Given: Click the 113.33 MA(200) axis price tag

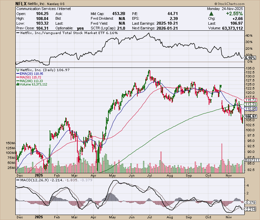Looking at the screenshot, I should point(251,104).
